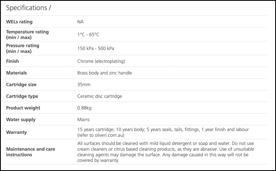Select the Chrome (electroplating) text
Viewport: 276px width, 171px height.
point(101,61)
